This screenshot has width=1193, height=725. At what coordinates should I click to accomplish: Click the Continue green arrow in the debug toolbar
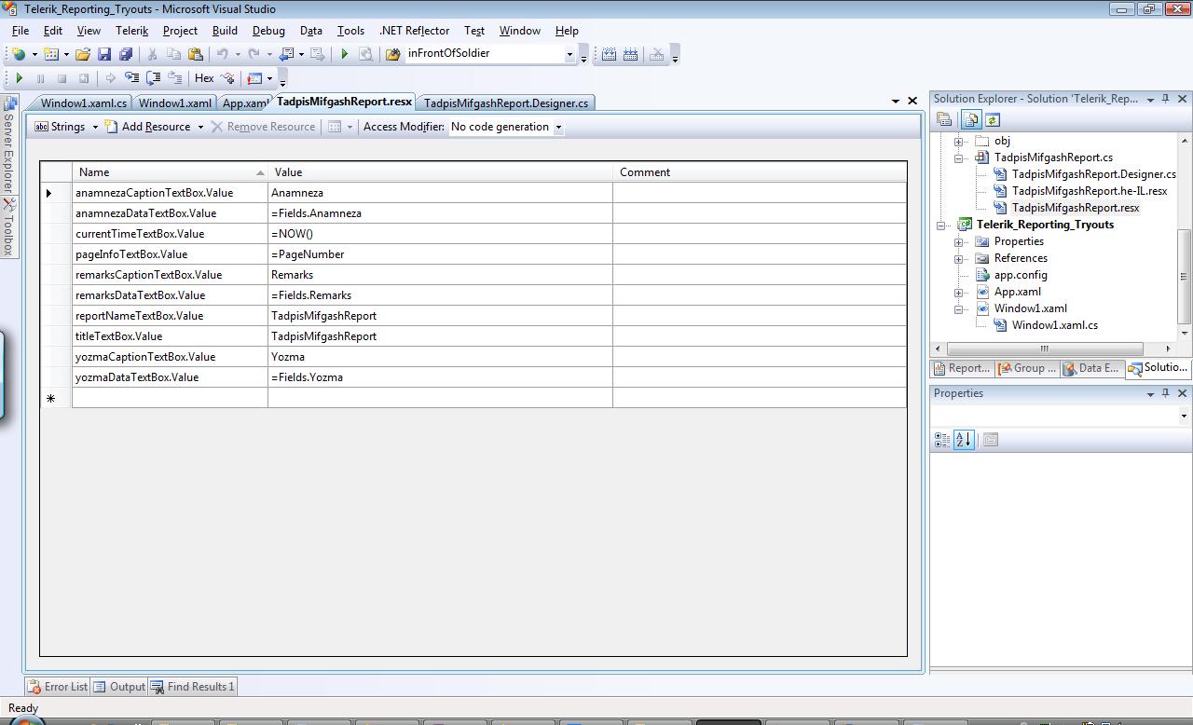(19, 78)
